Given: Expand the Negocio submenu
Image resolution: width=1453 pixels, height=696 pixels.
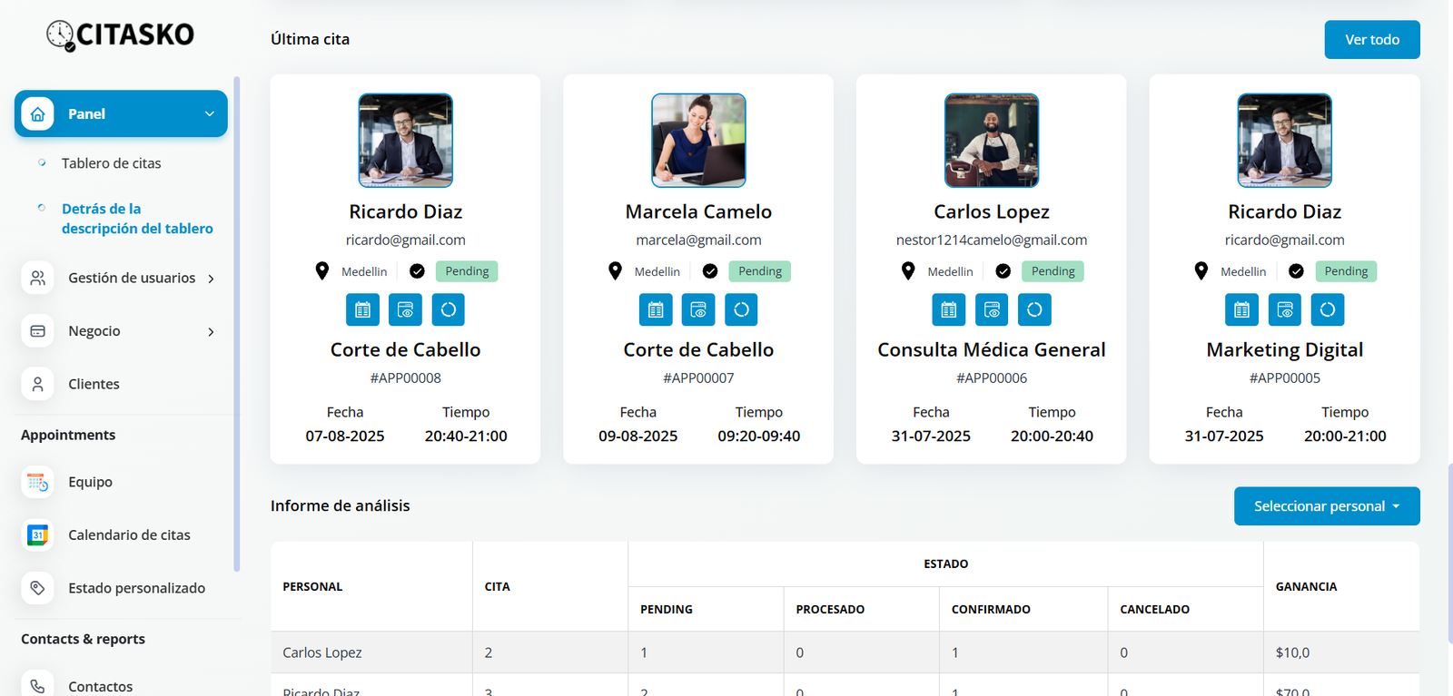Looking at the screenshot, I should point(211,331).
